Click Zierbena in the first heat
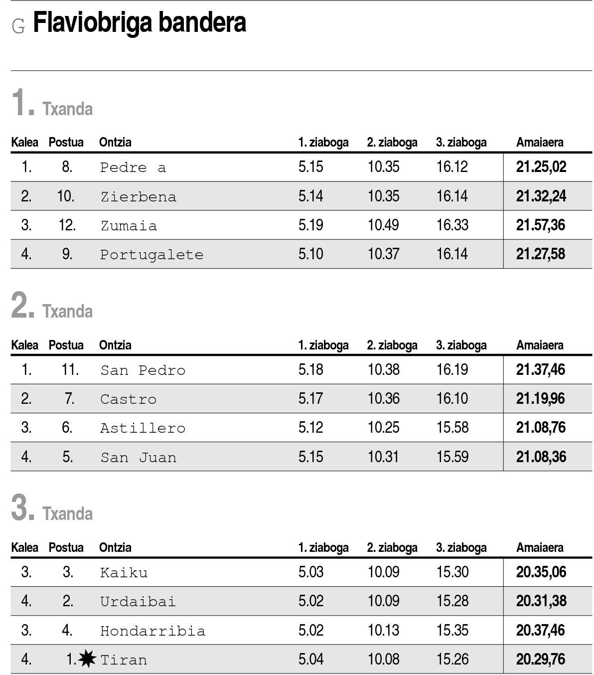594x675 pixels. [x=138, y=196]
